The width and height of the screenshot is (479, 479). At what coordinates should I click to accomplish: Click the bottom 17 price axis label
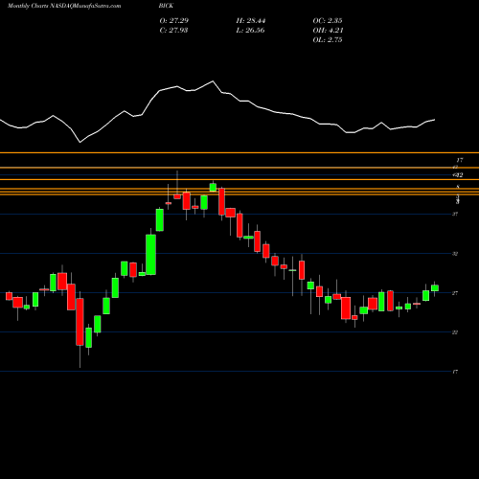click(455, 372)
